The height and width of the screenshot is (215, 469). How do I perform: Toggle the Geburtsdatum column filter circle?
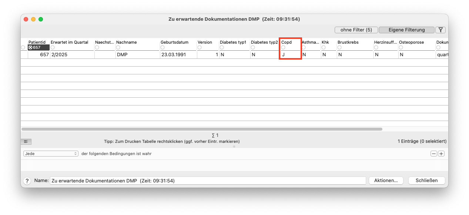163,47
